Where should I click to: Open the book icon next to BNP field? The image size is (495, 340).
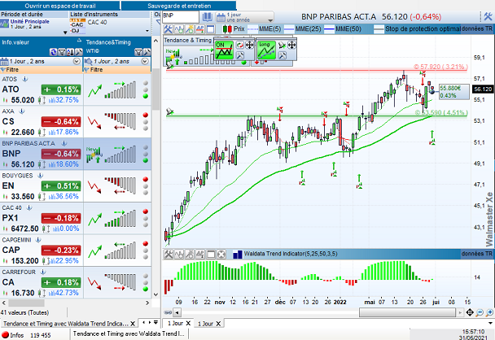(x=207, y=17)
